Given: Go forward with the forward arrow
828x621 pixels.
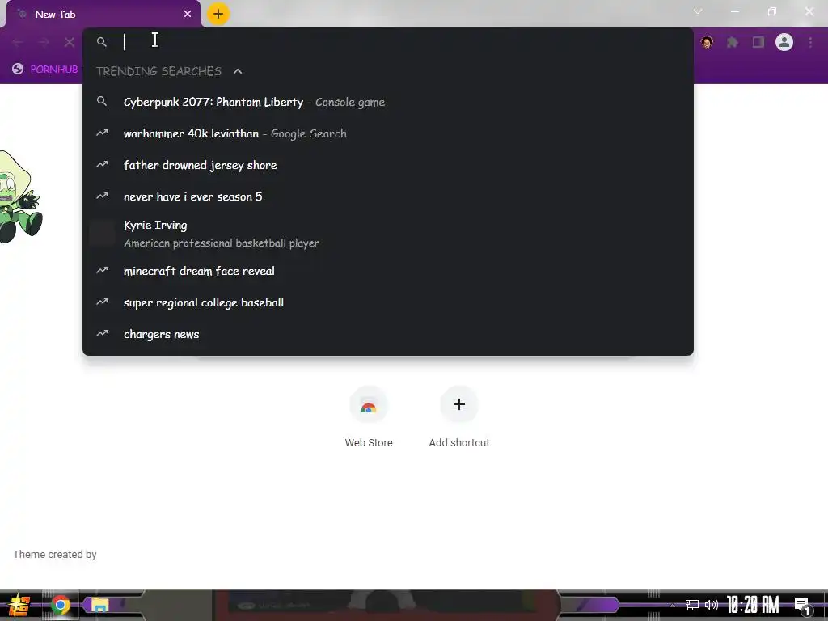Looking at the screenshot, I should [x=44, y=42].
